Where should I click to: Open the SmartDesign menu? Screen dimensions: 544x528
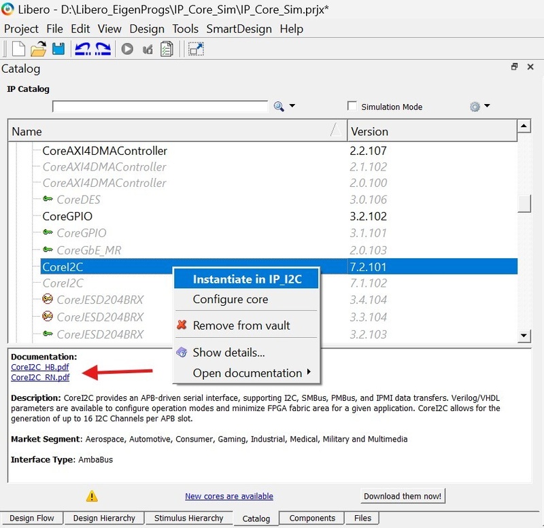pyautogui.click(x=239, y=29)
